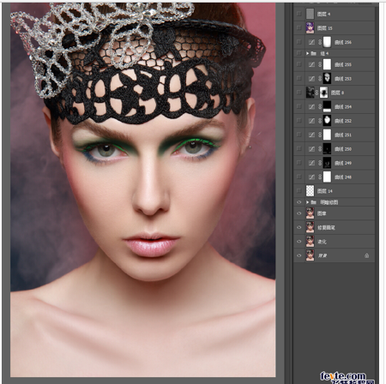This screenshot has height=384, width=386.
Task: Show the 图层 15 layer via its visibility box
Action: [299, 28]
